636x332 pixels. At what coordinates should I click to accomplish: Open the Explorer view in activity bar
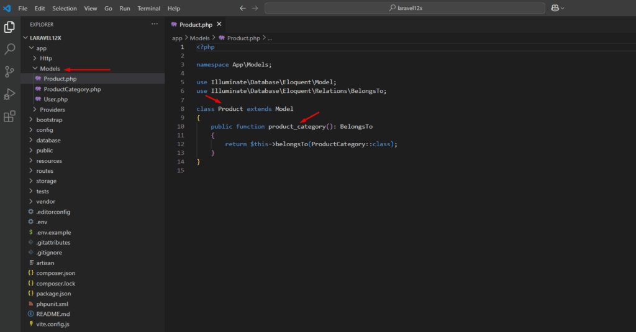9,27
